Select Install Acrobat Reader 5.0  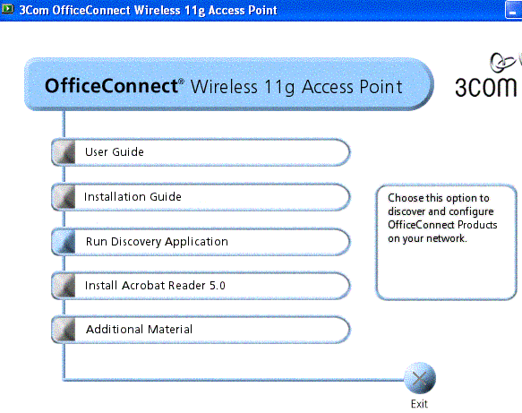(201, 286)
